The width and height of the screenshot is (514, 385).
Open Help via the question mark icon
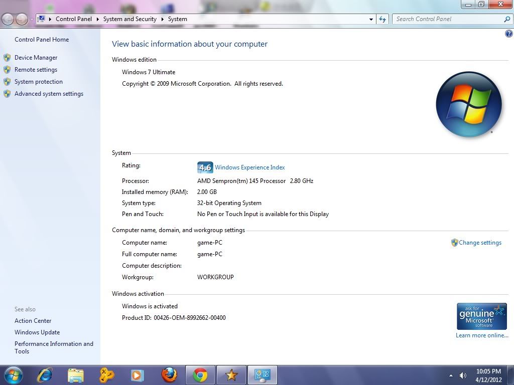point(509,34)
